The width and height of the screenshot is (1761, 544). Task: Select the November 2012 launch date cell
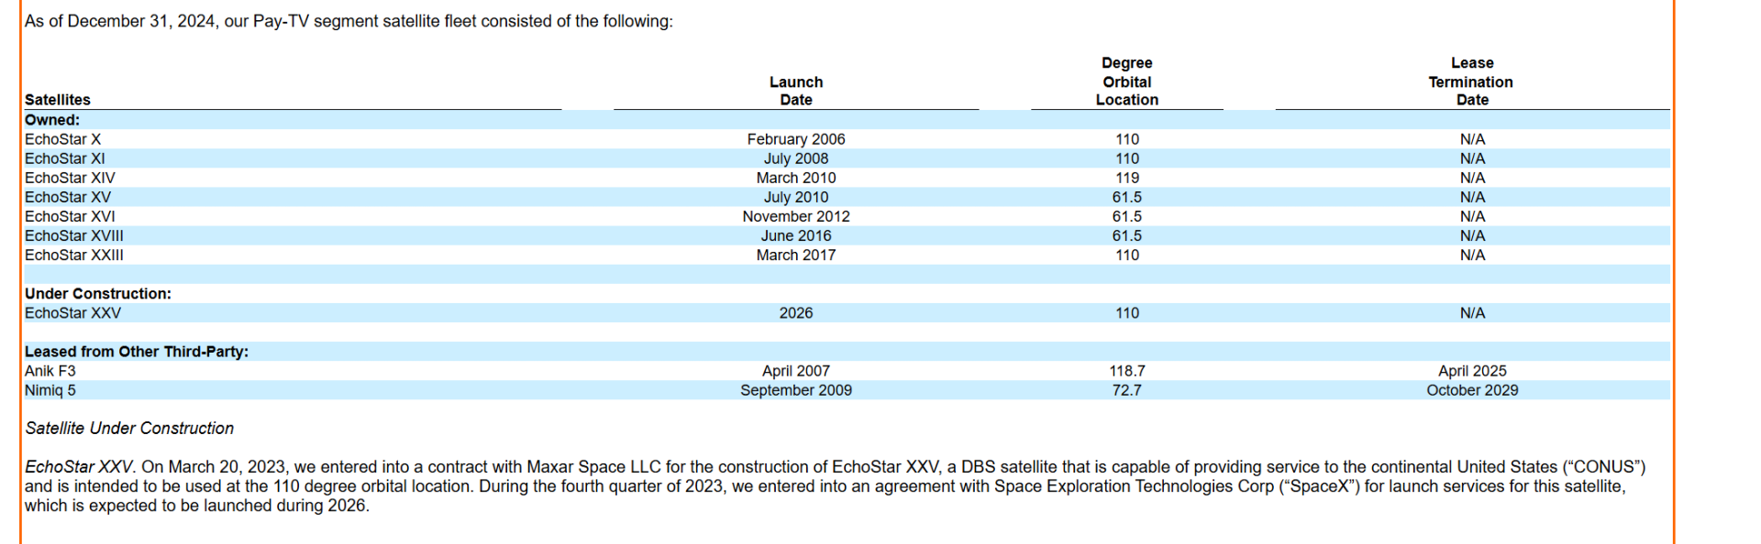795,216
